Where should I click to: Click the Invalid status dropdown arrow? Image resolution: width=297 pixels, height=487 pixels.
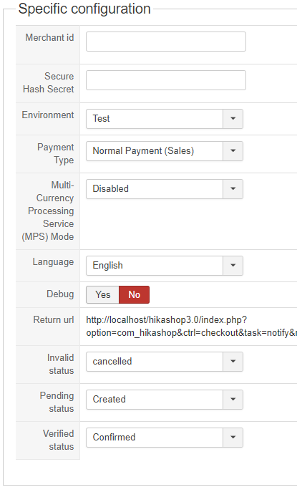click(233, 362)
